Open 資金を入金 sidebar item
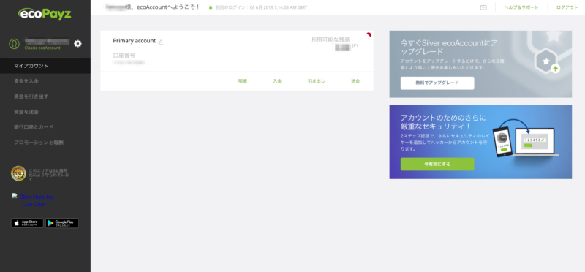The width and height of the screenshot is (585, 272). [45, 81]
